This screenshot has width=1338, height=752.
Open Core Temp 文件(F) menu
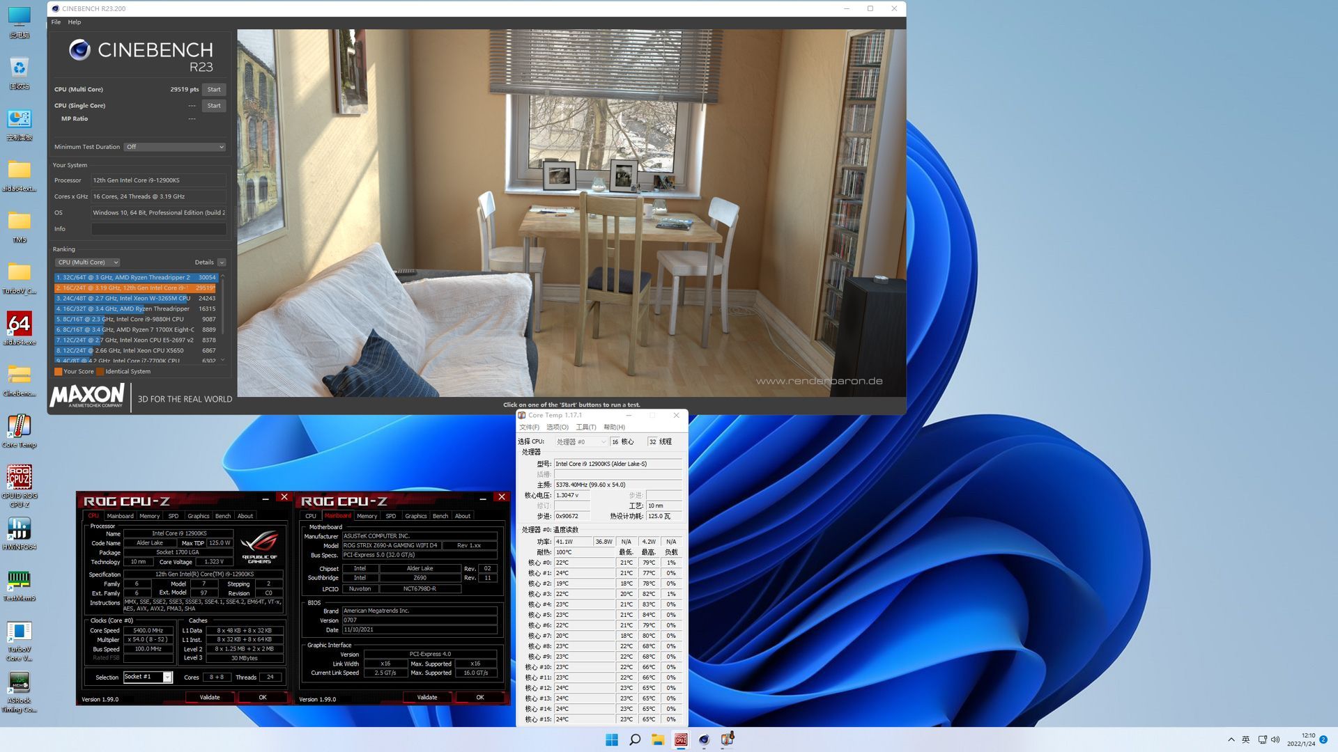[x=529, y=427]
